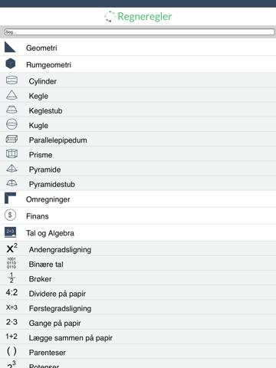Open the Finans category
This screenshot has height=368, width=276.
tap(138, 215)
